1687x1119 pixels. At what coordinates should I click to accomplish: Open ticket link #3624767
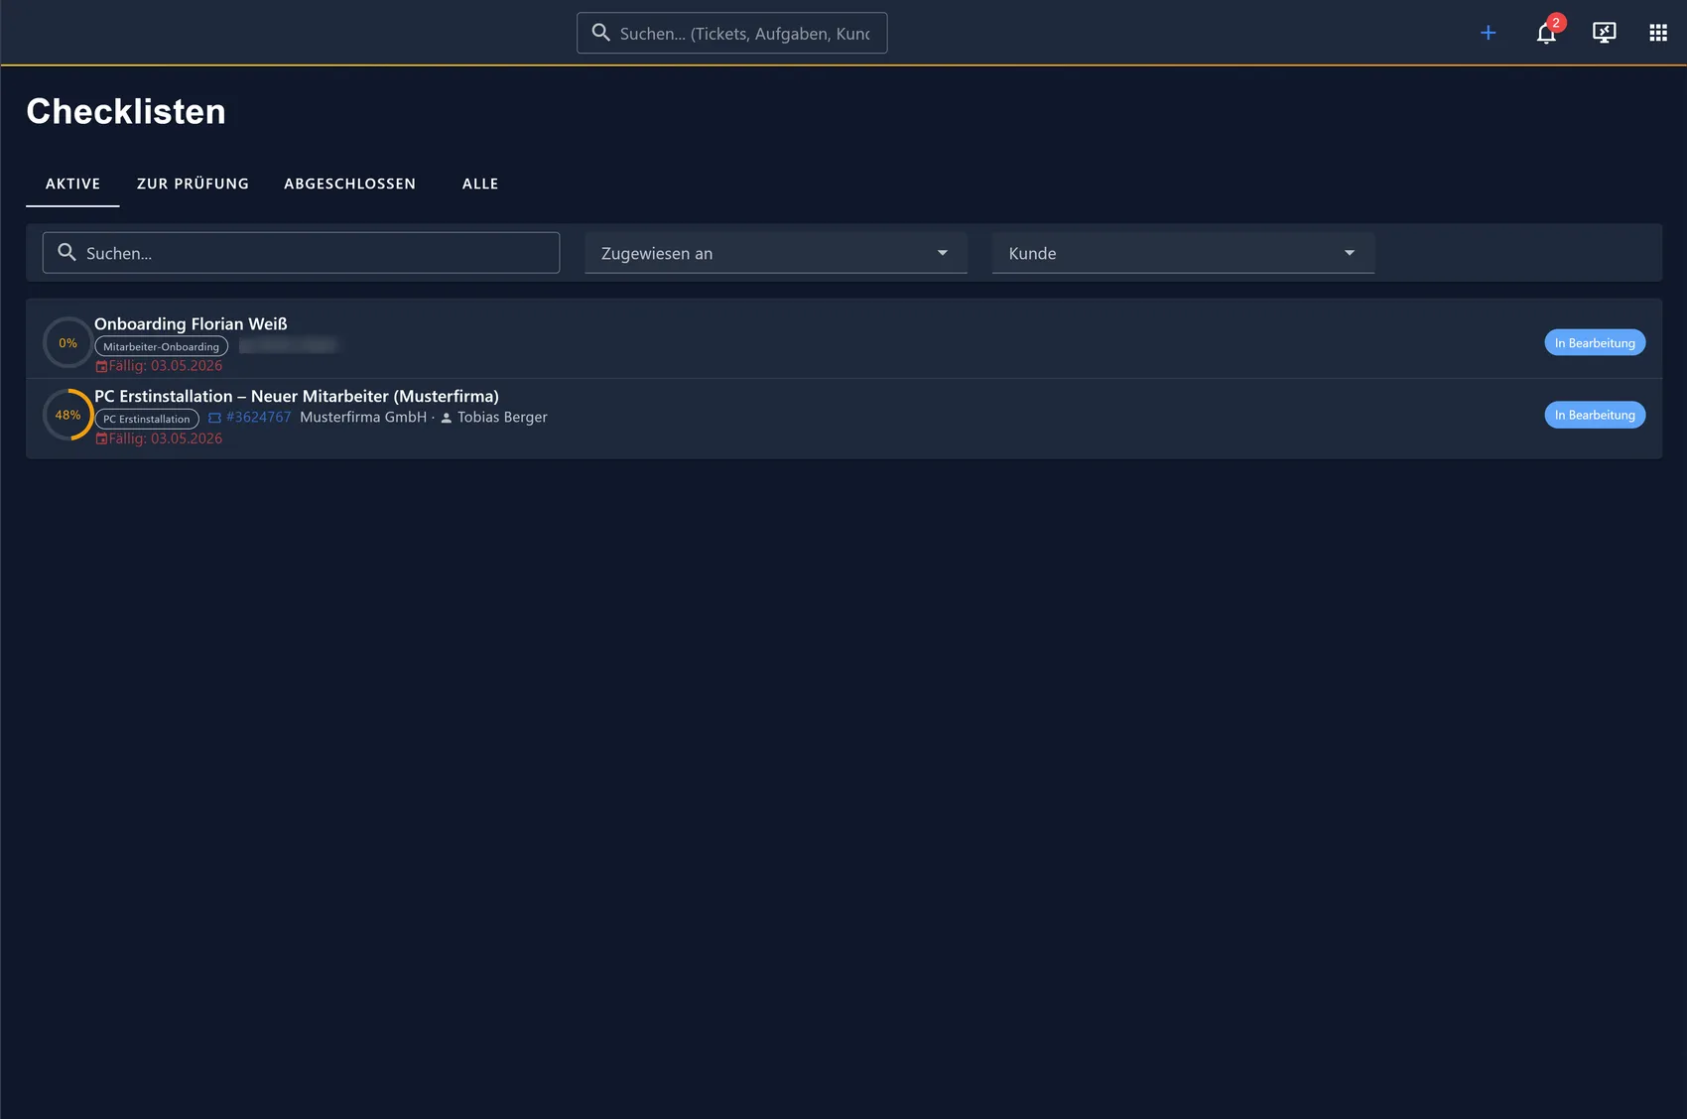[258, 418]
